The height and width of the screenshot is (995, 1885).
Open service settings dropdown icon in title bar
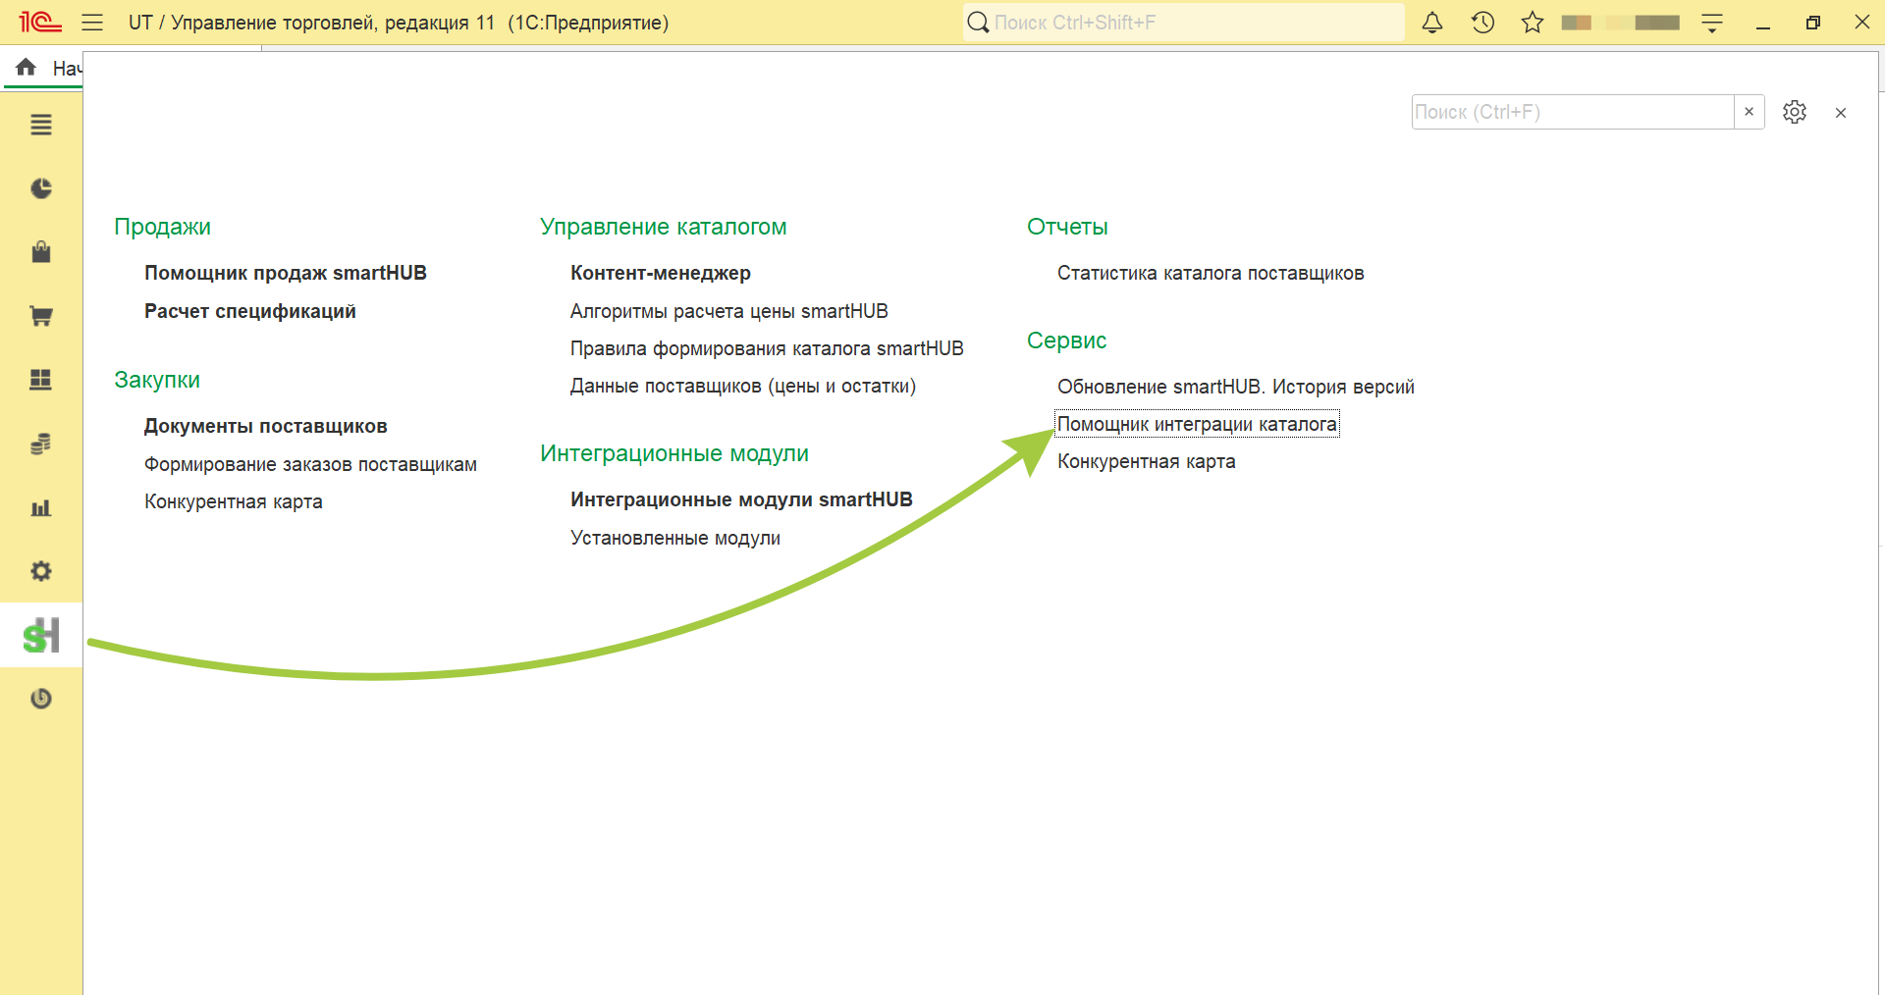1712,23
